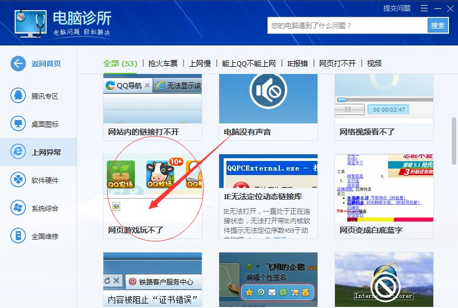458x308 pixels.
Task: Select 桌面图标 label in the sidebar
Action: tap(45, 124)
